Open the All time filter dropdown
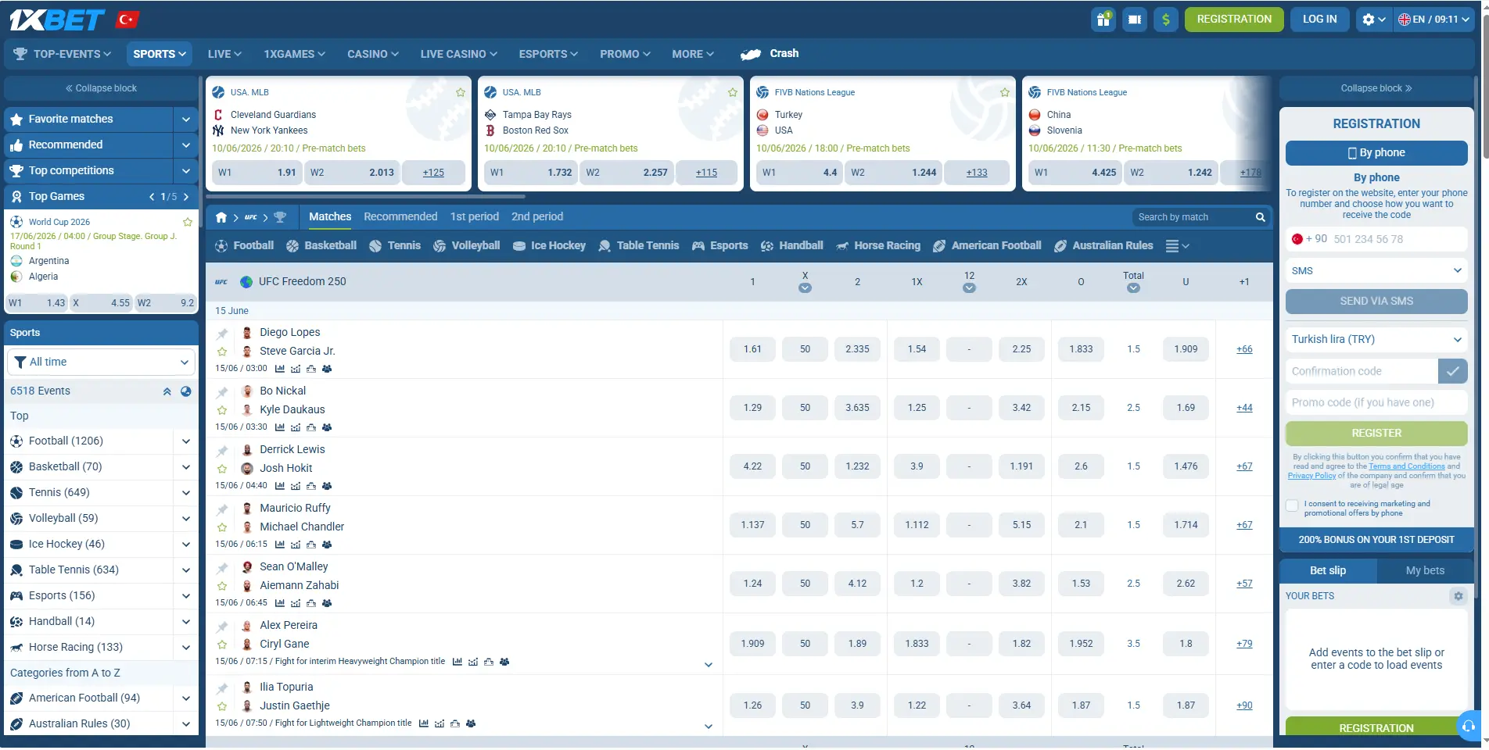This screenshot has height=750, width=1489. tap(101, 362)
